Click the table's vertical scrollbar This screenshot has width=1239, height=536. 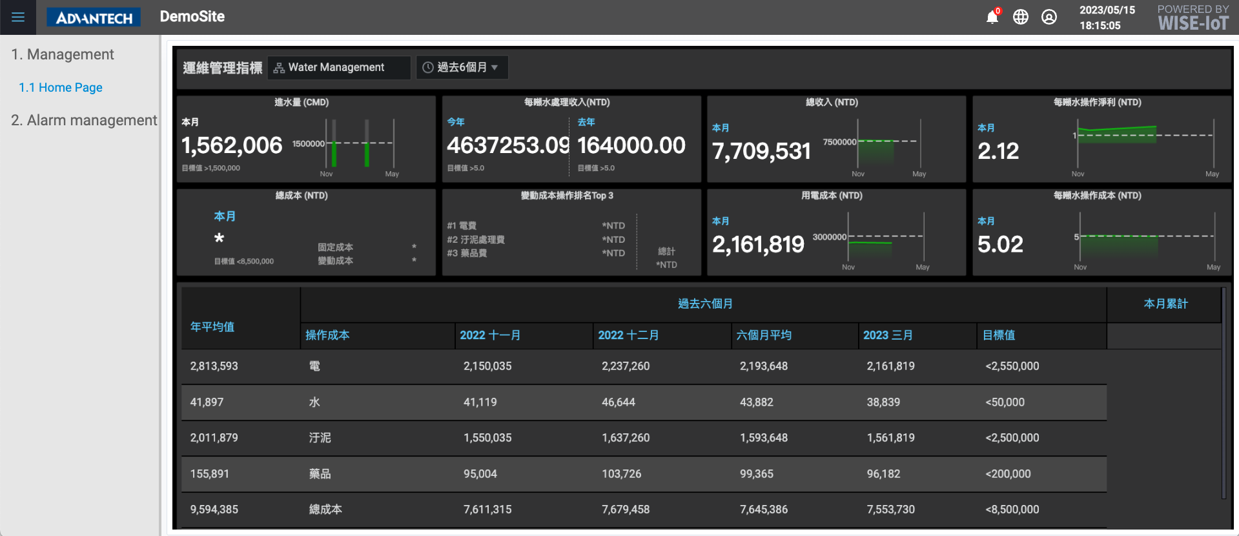click(1224, 394)
